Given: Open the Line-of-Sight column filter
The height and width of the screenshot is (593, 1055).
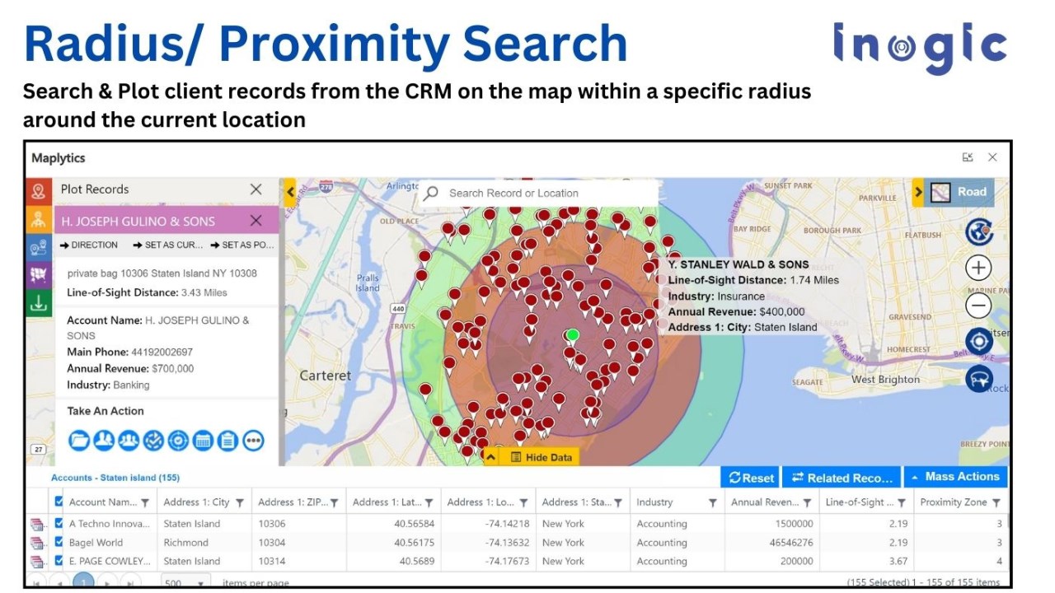Looking at the screenshot, I should [902, 502].
